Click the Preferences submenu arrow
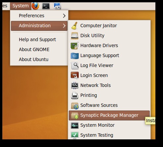The width and height of the screenshot is (163, 147). pyautogui.click(x=64, y=16)
